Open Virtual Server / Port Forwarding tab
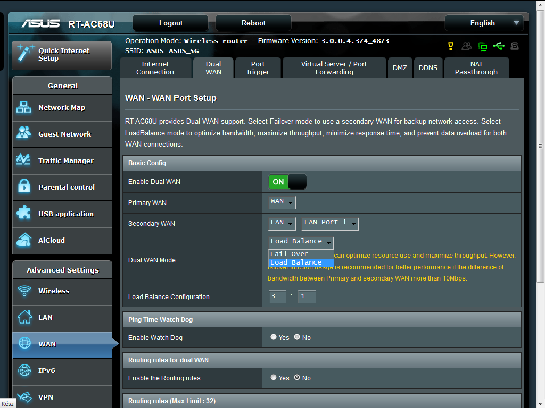Viewport: 545px width, 408px height. (334, 68)
